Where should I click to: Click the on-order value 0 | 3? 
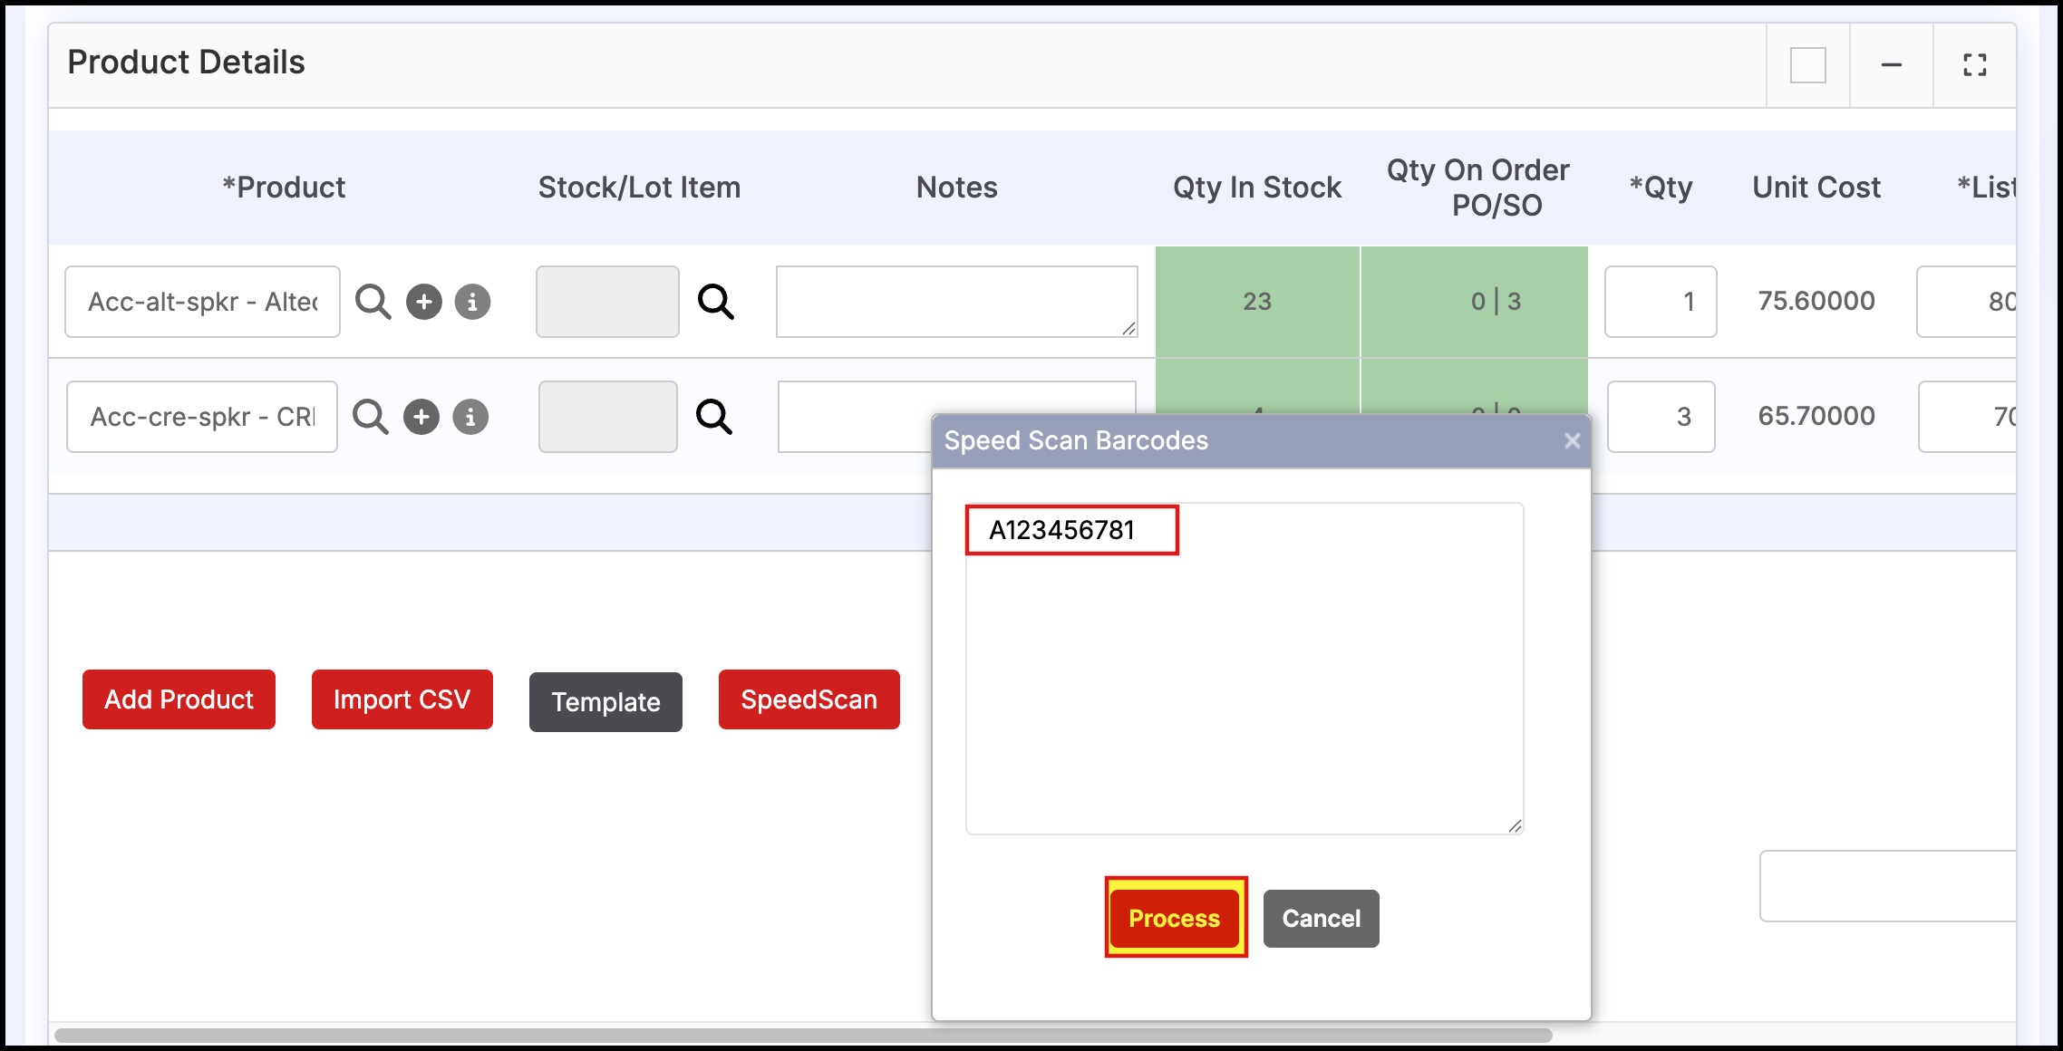(x=1496, y=302)
